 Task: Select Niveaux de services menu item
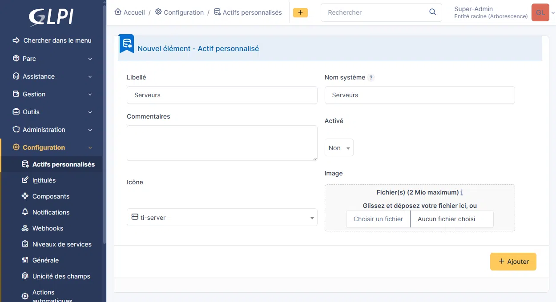[62, 244]
